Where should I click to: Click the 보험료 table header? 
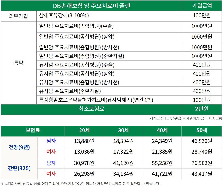coord(33,130)
